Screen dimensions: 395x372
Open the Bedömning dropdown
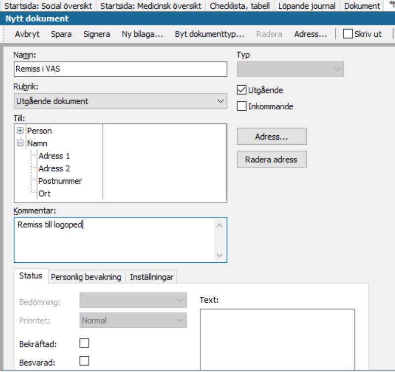pyautogui.click(x=133, y=300)
